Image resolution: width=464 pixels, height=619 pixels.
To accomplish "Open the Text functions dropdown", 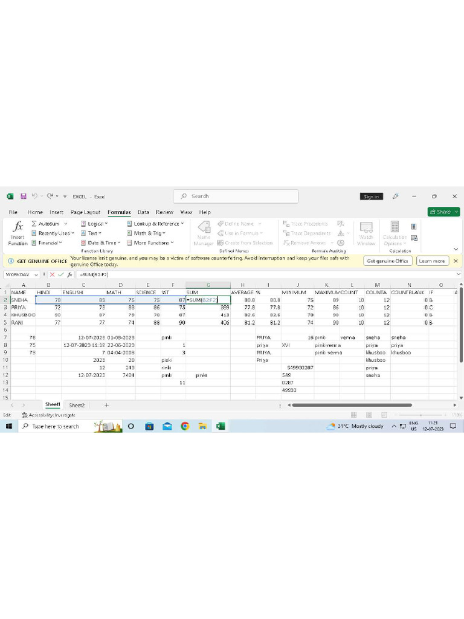I will pos(91,233).
